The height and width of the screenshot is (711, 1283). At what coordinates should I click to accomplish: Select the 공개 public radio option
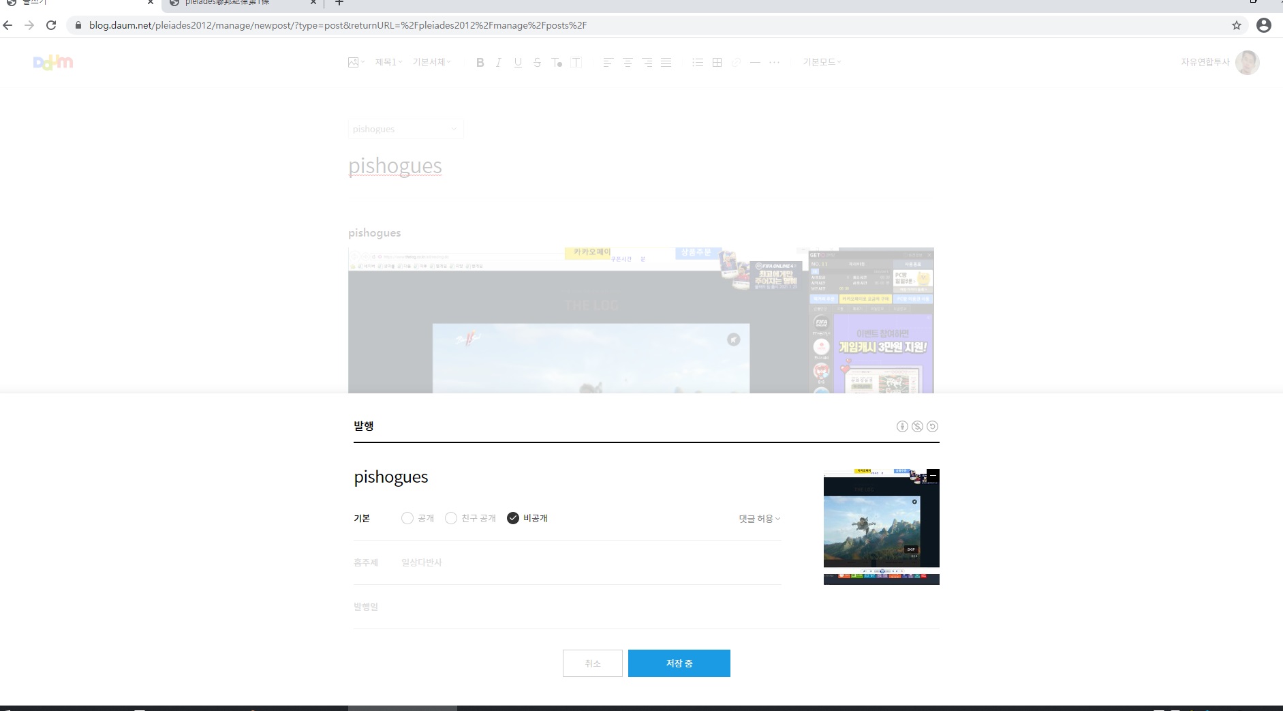click(407, 518)
